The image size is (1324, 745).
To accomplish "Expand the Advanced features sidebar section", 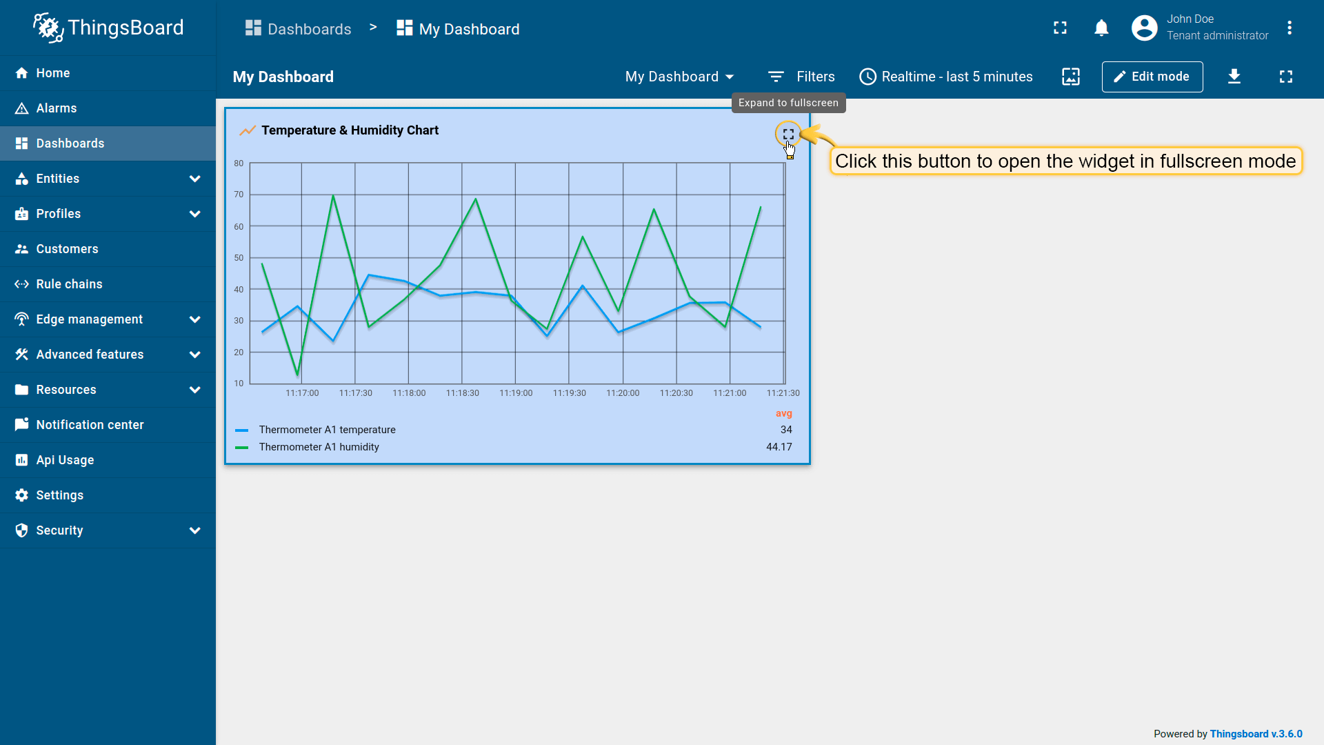I will pos(108,355).
